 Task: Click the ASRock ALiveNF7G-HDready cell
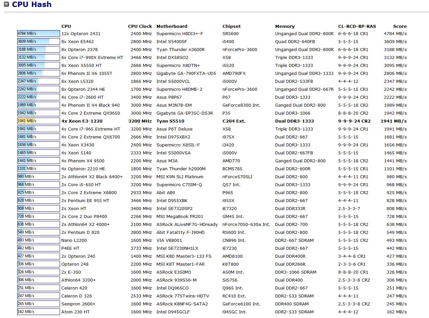[x=187, y=224]
